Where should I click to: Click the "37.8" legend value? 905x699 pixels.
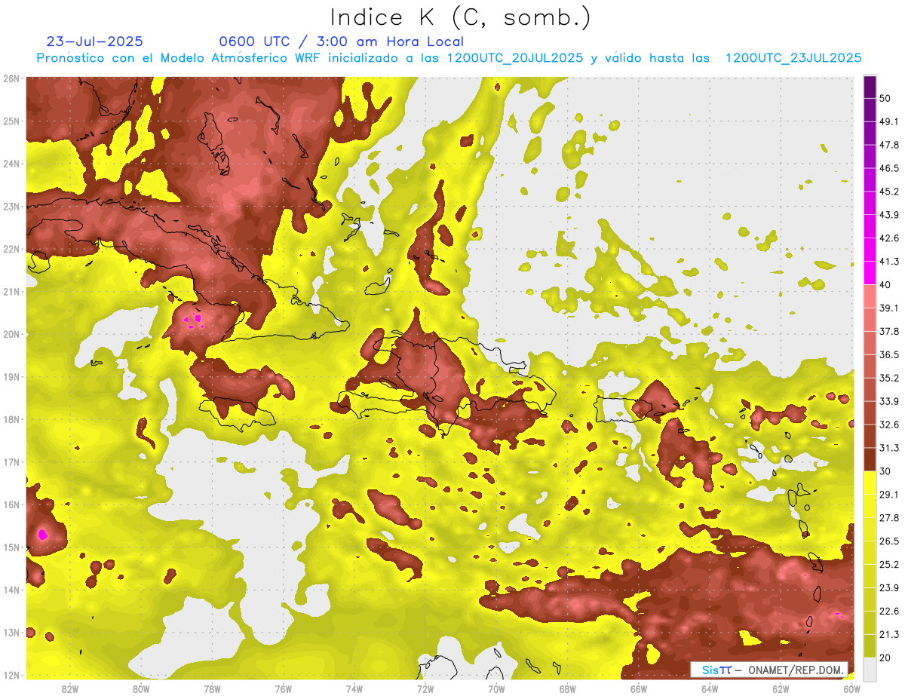point(888,331)
